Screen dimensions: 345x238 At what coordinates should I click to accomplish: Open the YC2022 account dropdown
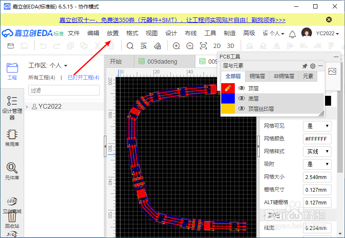pyautogui.click(x=327, y=34)
